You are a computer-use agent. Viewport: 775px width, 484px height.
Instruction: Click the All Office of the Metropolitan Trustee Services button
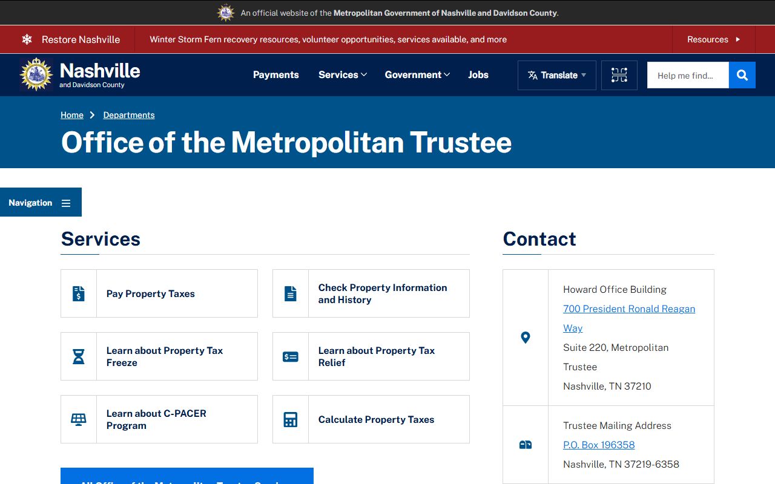click(x=187, y=476)
